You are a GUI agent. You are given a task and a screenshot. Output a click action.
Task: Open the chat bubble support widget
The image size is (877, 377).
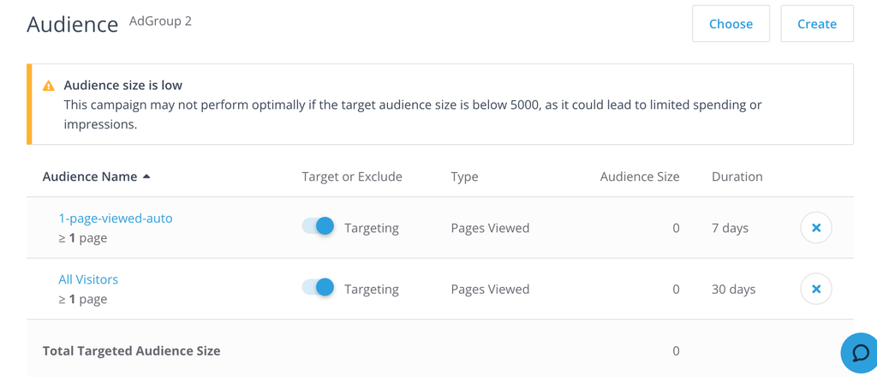[860, 352]
